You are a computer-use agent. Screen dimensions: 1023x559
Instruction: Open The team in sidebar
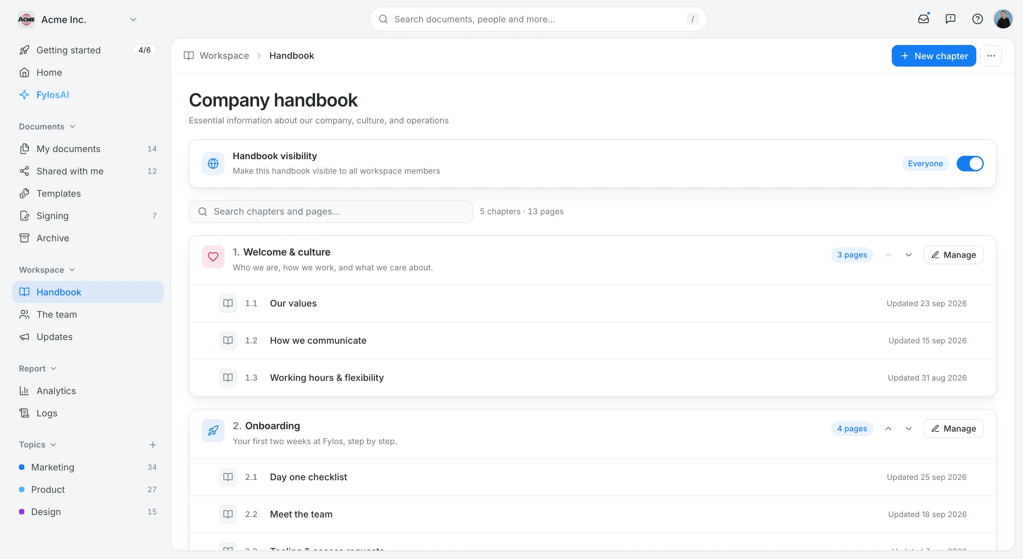[x=88, y=315]
